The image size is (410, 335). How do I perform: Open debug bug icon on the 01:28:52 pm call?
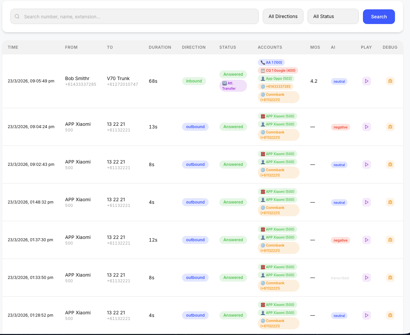point(390,315)
